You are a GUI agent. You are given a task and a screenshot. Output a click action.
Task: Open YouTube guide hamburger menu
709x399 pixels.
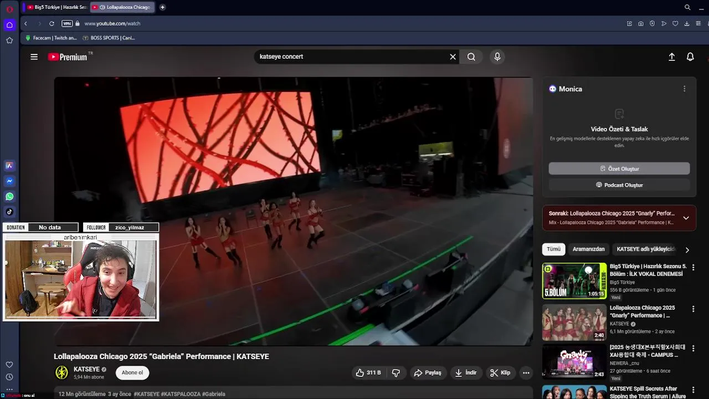click(34, 57)
